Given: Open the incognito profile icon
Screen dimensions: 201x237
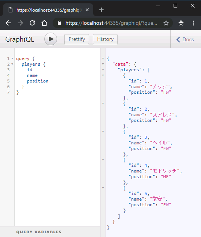Looking at the screenshot, I should coord(181,23).
